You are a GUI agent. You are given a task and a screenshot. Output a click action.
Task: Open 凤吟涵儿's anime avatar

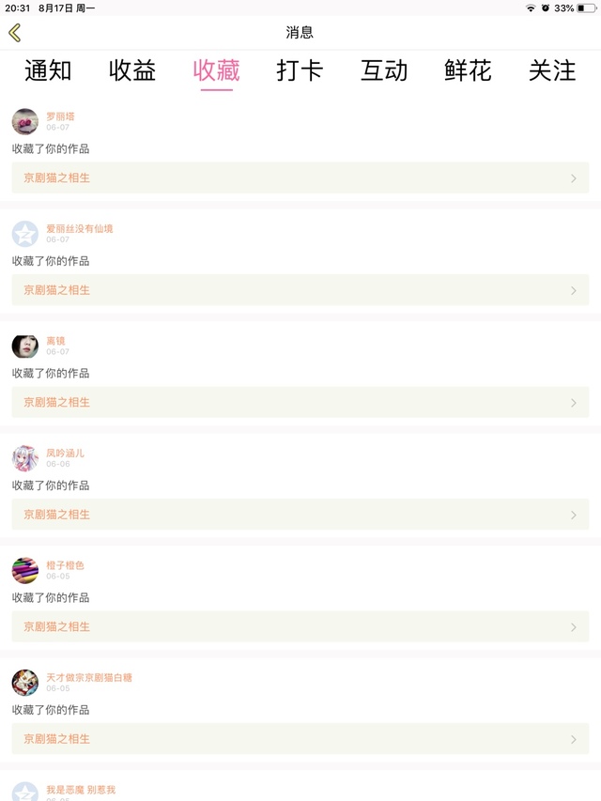(x=25, y=458)
